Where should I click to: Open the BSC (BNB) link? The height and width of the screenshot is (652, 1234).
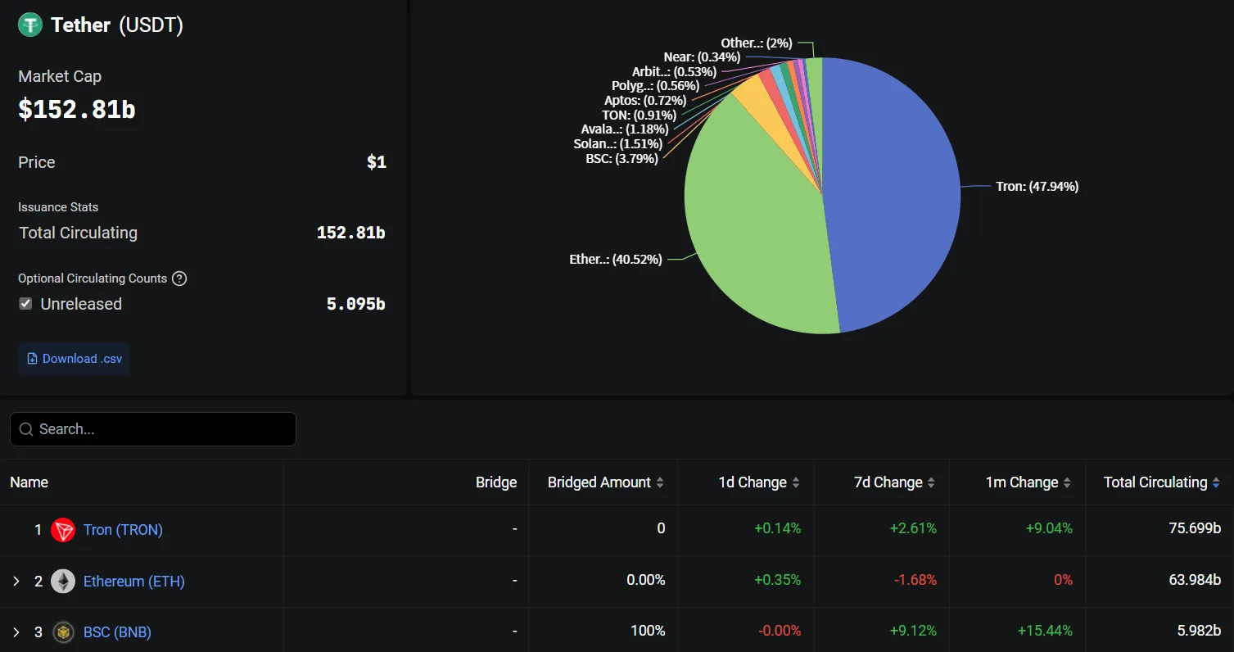pyautogui.click(x=117, y=632)
